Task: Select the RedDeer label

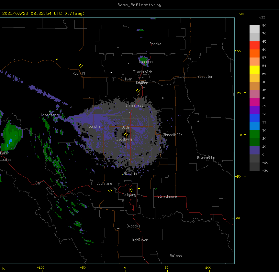Action: tap(142, 82)
